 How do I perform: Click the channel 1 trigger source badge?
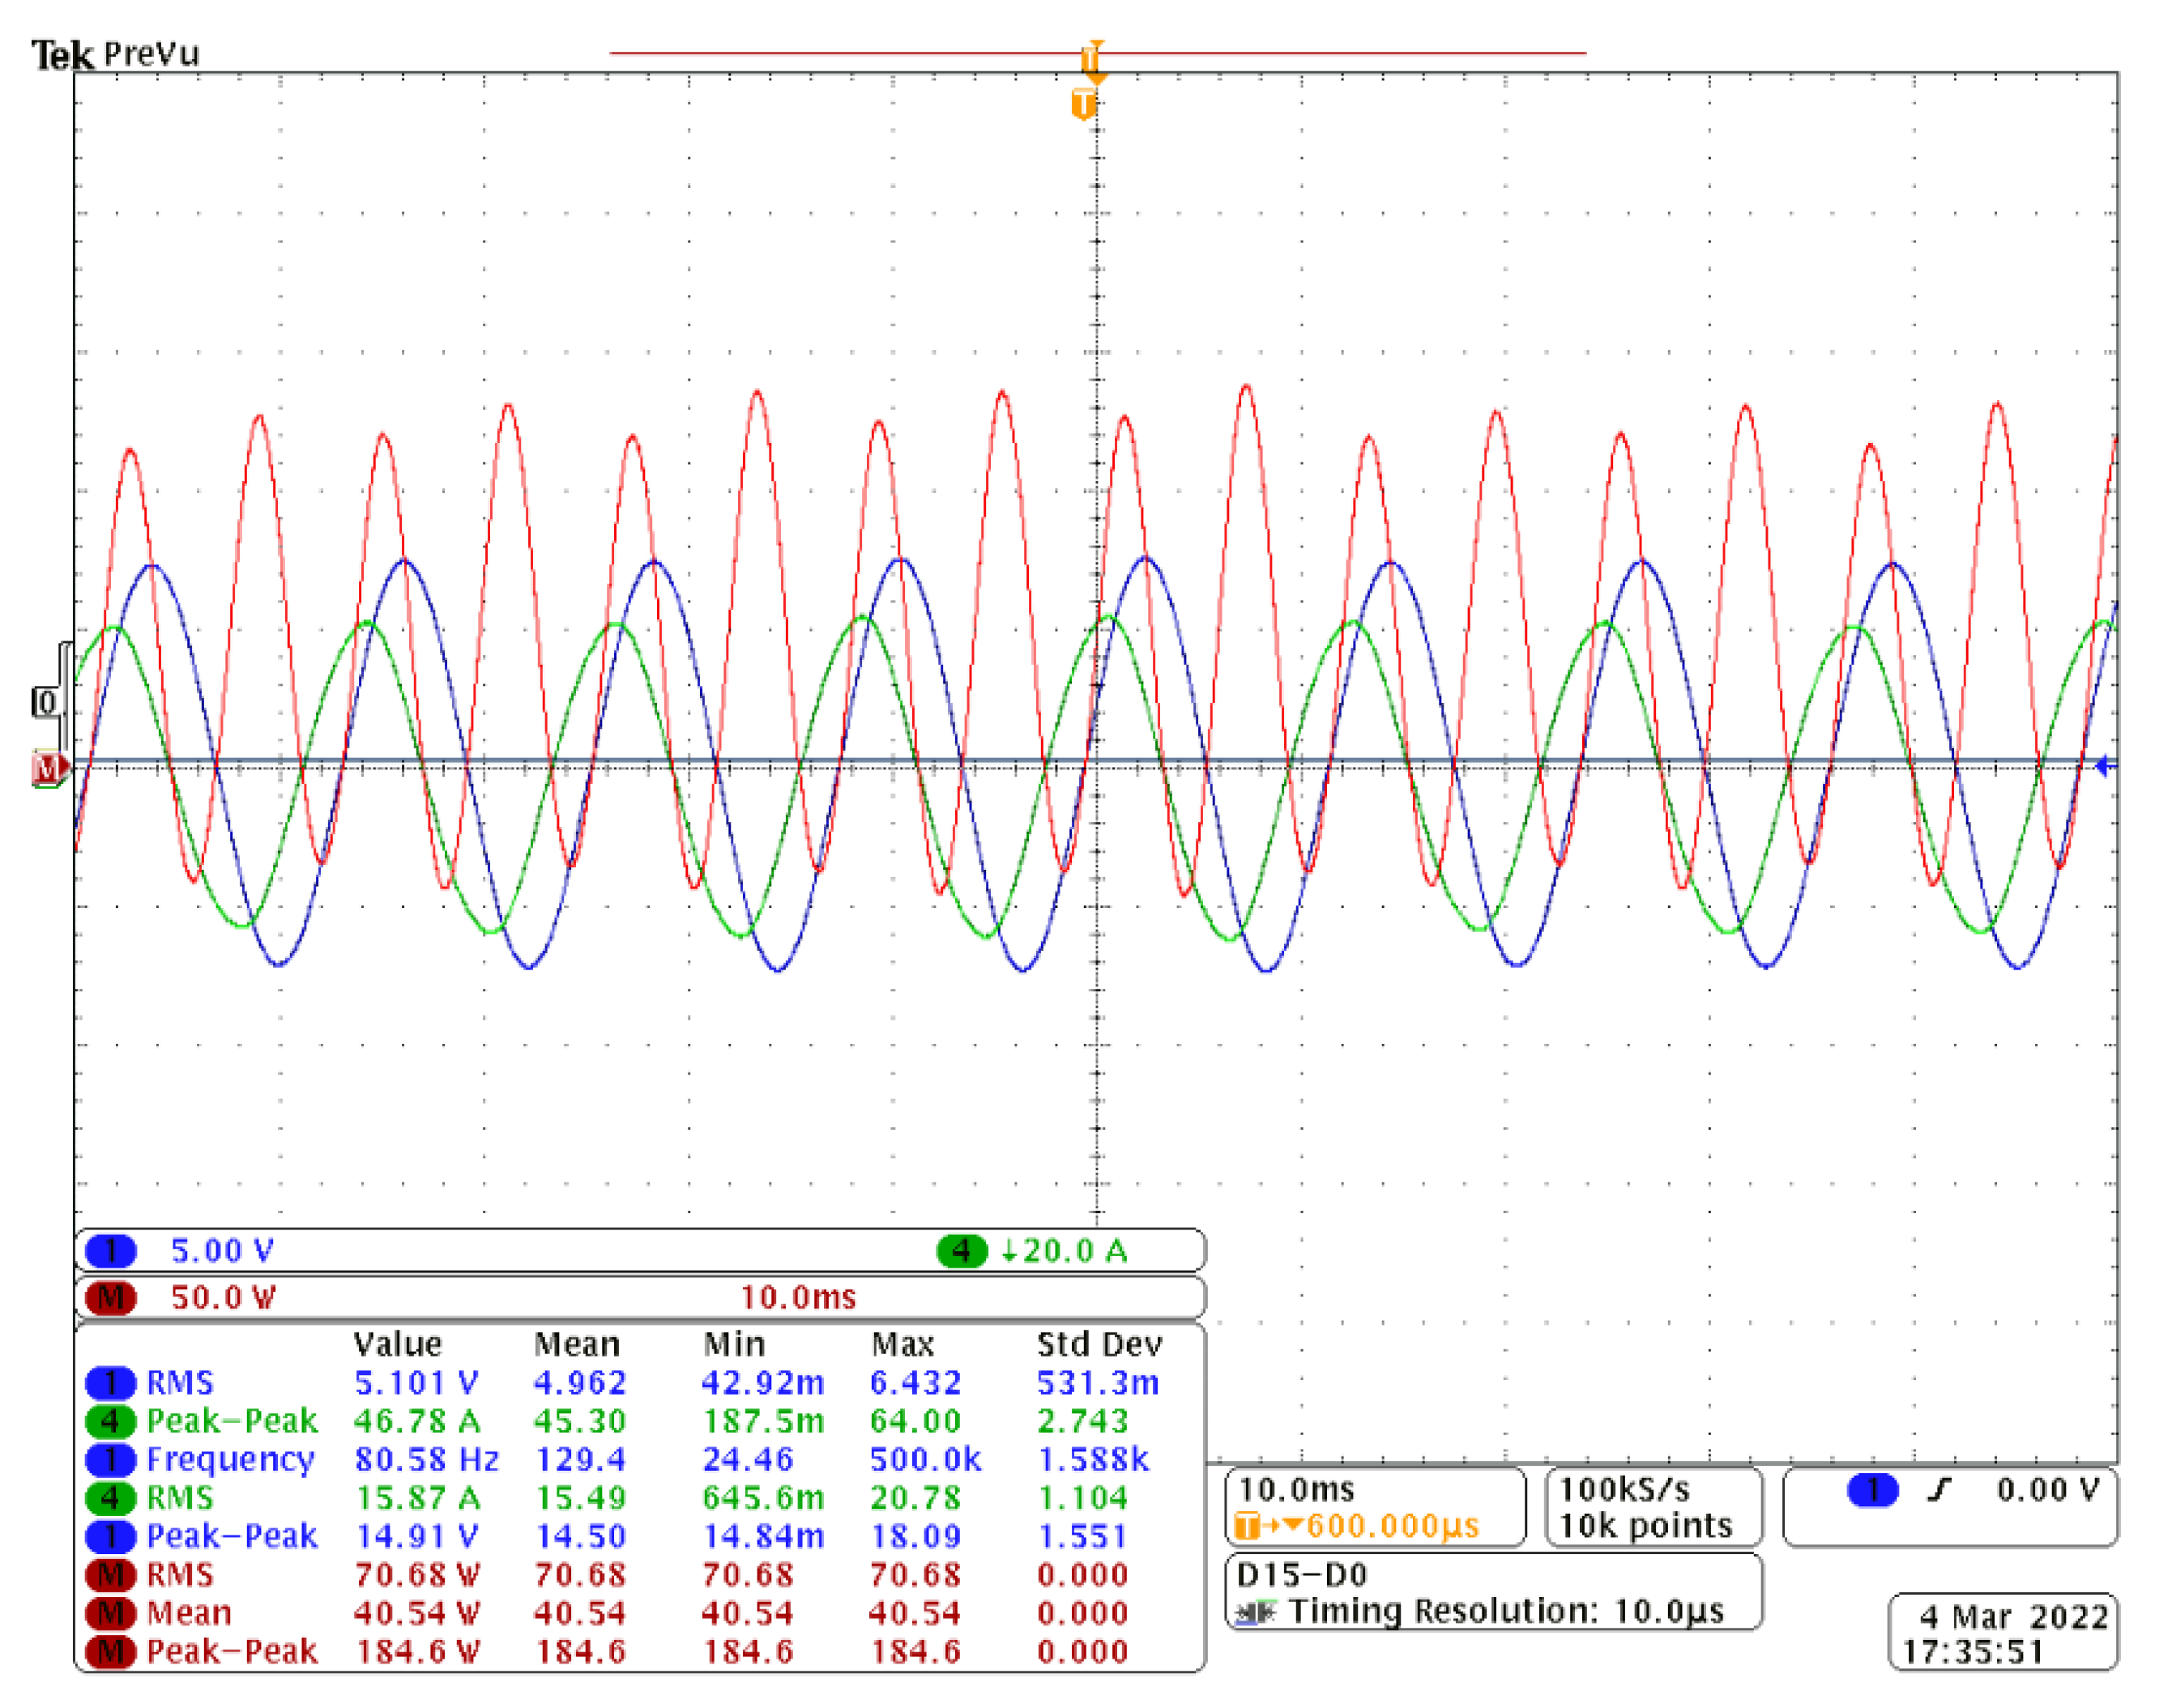pyautogui.click(x=1872, y=1491)
